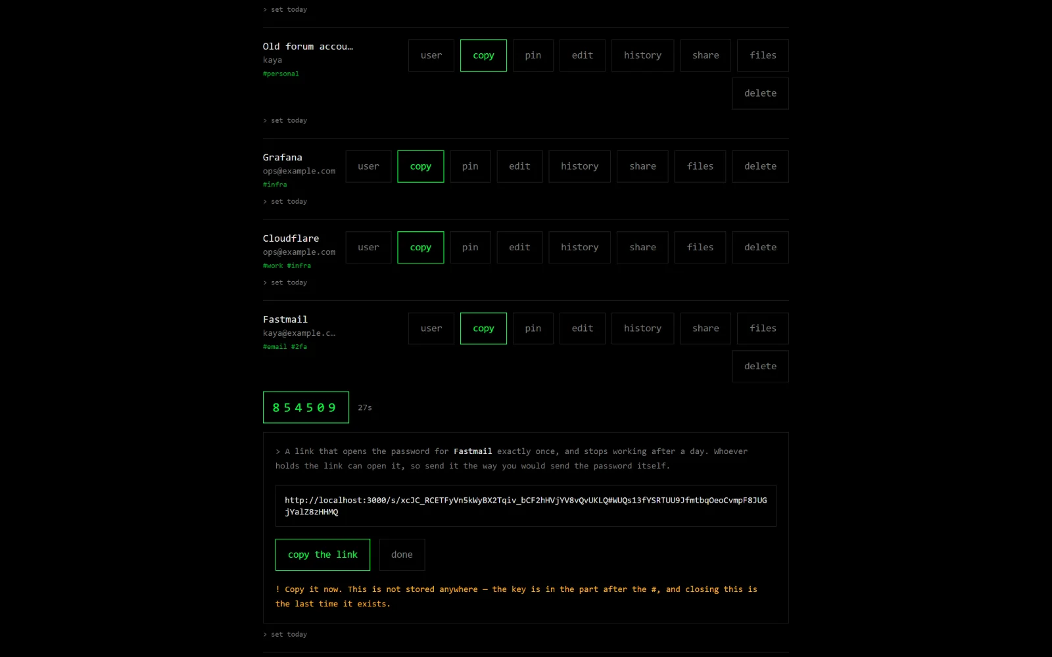1052x657 pixels.
Task: Pin the Old forum account entry
Action: pyautogui.click(x=533, y=56)
